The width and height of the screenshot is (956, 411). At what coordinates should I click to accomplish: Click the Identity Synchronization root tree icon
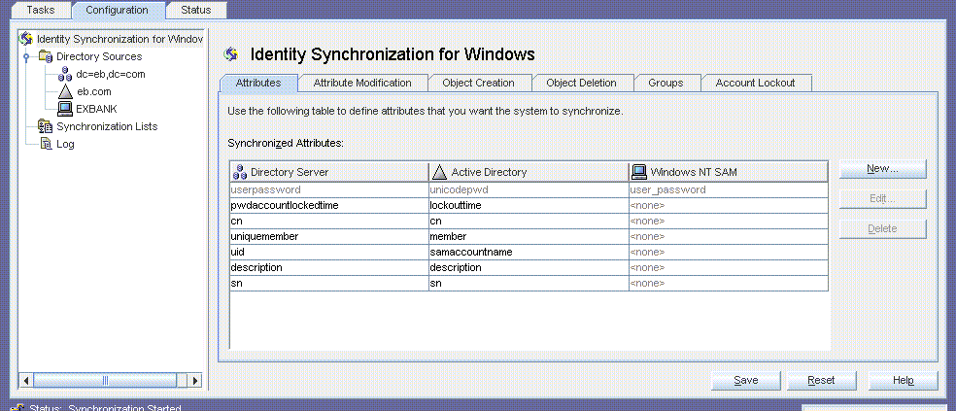(x=27, y=39)
